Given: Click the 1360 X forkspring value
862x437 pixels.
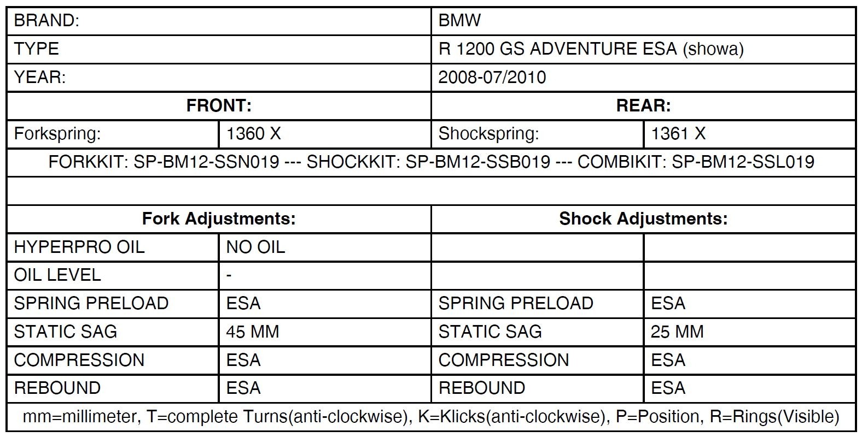Looking at the screenshot, I should click(253, 134).
